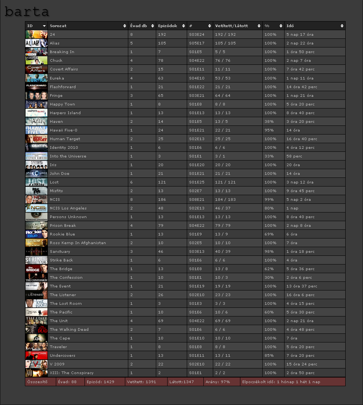Viewport: 363px width, 405px height.
Task: Select the Sanctuary series name
Action: pos(60,252)
